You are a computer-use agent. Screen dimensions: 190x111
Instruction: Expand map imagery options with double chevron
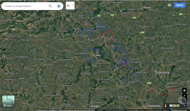point(184,106)
